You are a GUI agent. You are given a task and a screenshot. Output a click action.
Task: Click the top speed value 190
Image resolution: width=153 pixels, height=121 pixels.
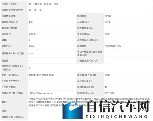coord(31,22)
